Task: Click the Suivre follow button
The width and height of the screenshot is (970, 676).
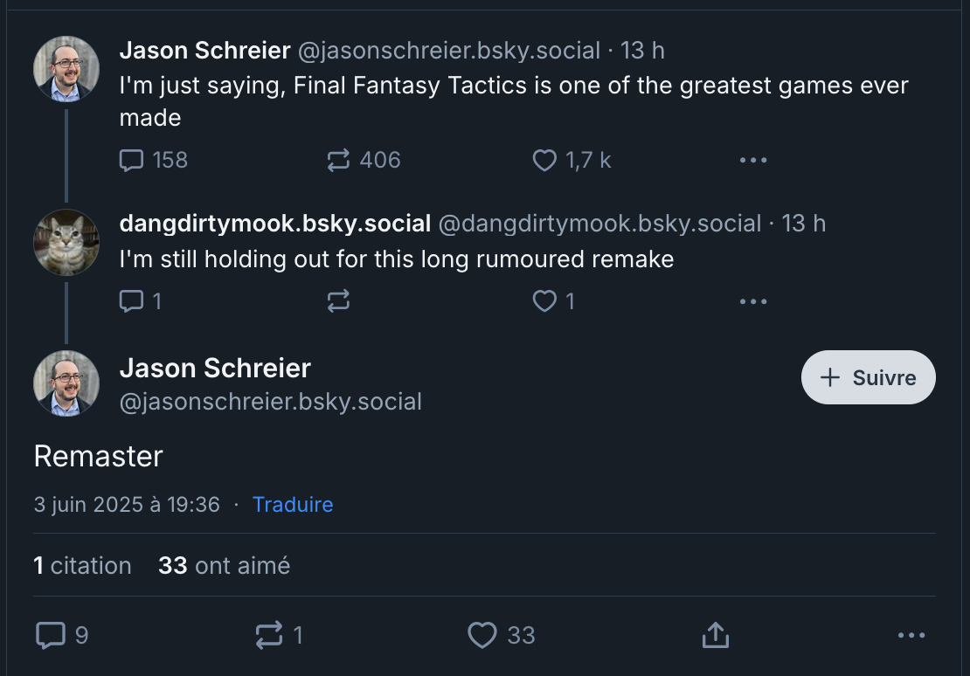Action: pyautogui.click(x=868, y=377)
